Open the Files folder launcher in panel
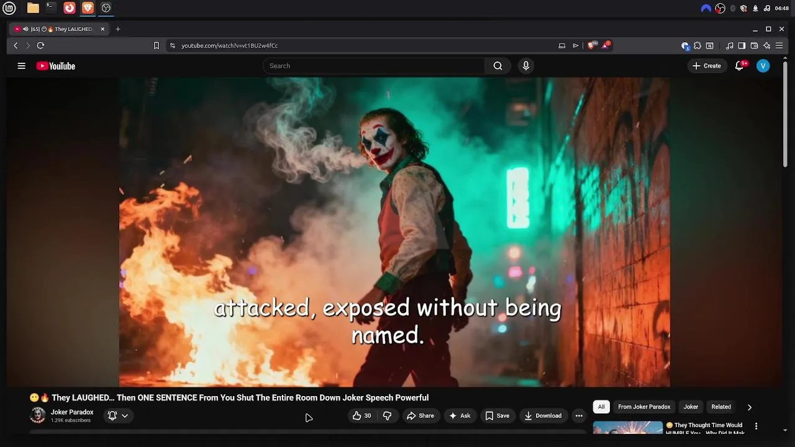 point(33,8)
